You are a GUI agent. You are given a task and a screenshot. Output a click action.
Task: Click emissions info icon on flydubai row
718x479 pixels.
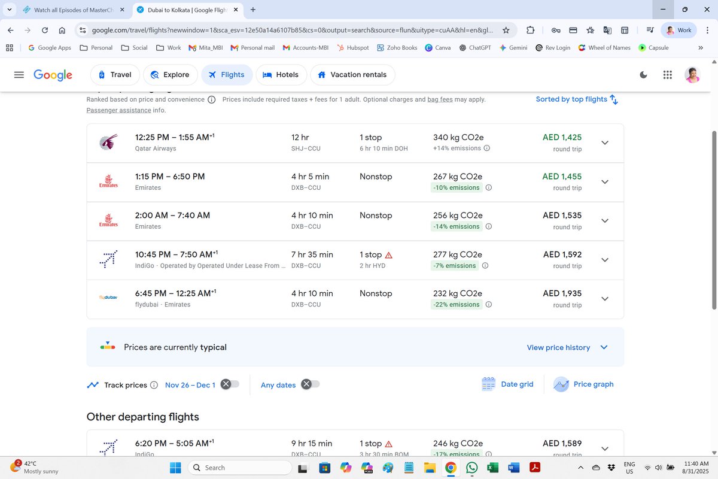pos(488,305)
